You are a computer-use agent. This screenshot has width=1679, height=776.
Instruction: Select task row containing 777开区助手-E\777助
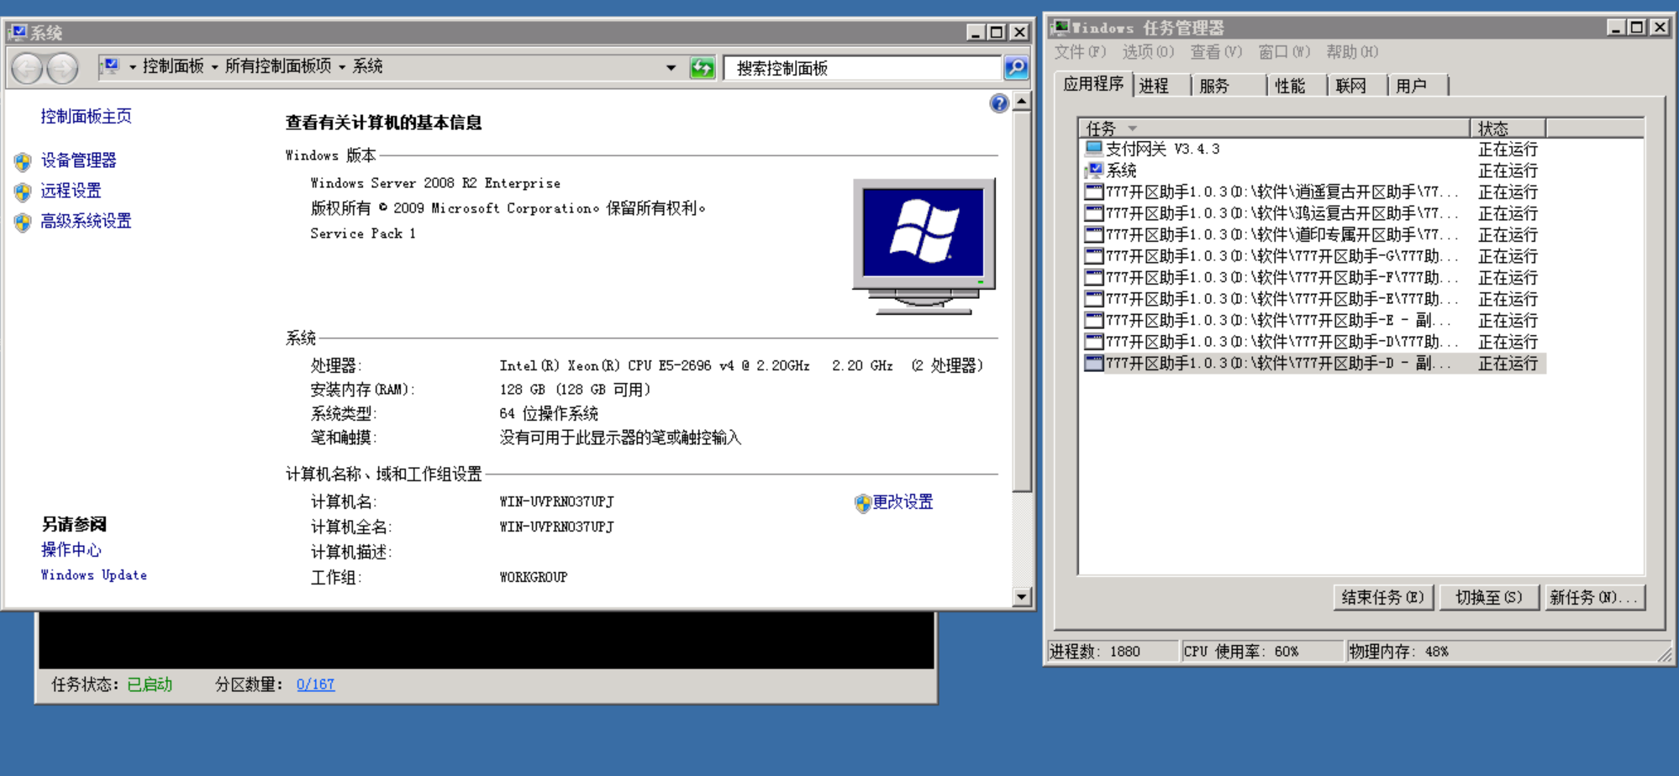[1313, 299]
